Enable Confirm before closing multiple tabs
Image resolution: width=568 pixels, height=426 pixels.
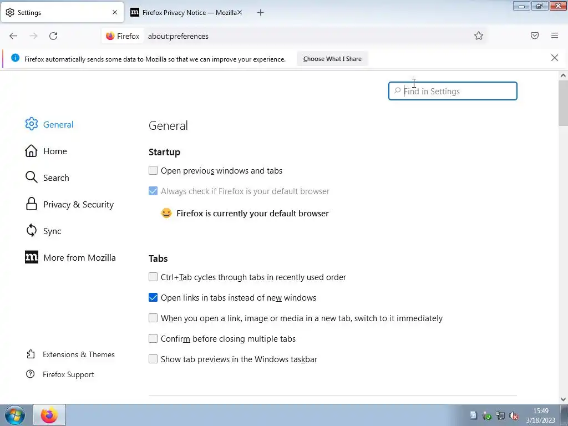pos(153,338)
